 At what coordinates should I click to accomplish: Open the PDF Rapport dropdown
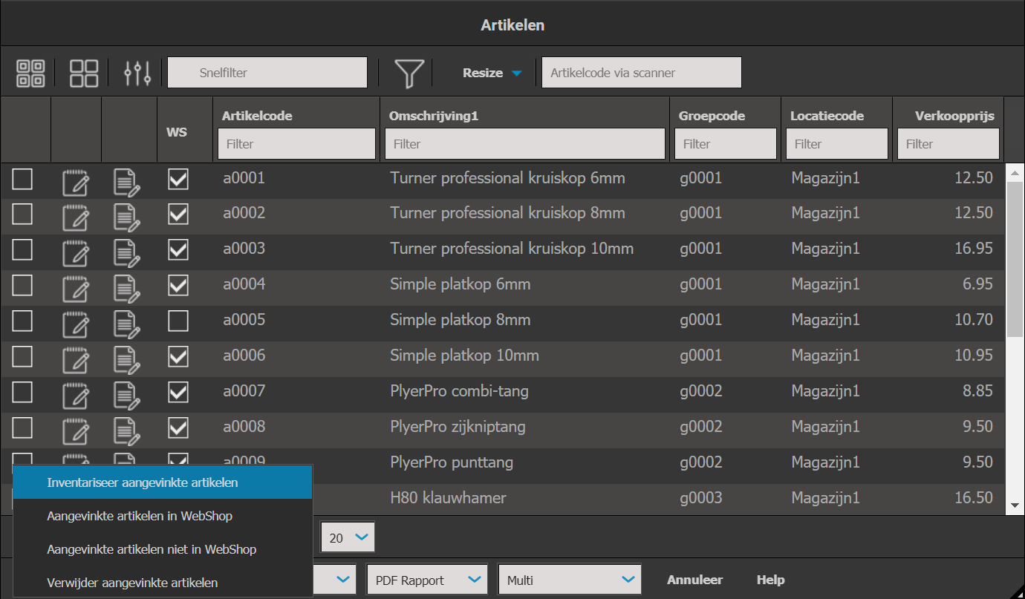pos(427,580)
